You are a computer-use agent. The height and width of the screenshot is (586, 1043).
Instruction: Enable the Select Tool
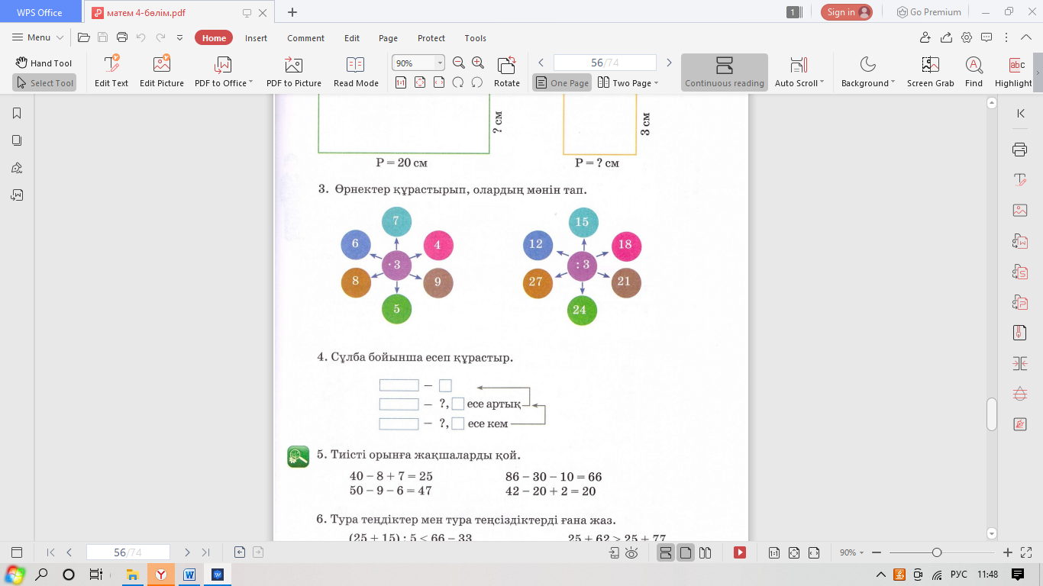44,82
